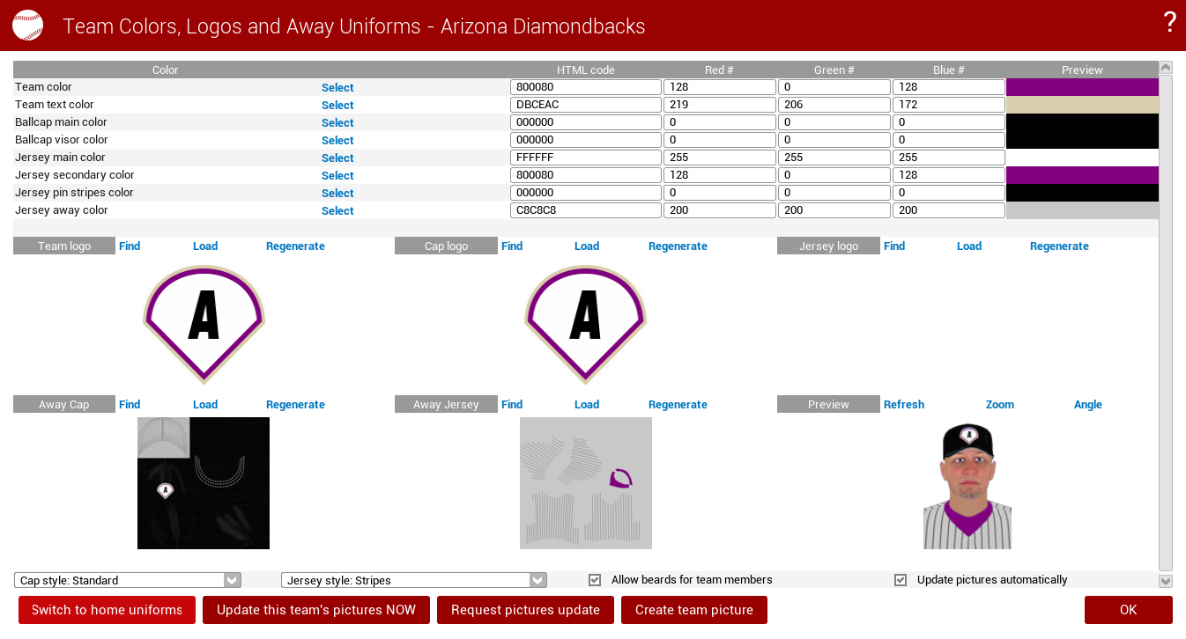
Task: Click Select for Team text color
Action: [337, 106]
